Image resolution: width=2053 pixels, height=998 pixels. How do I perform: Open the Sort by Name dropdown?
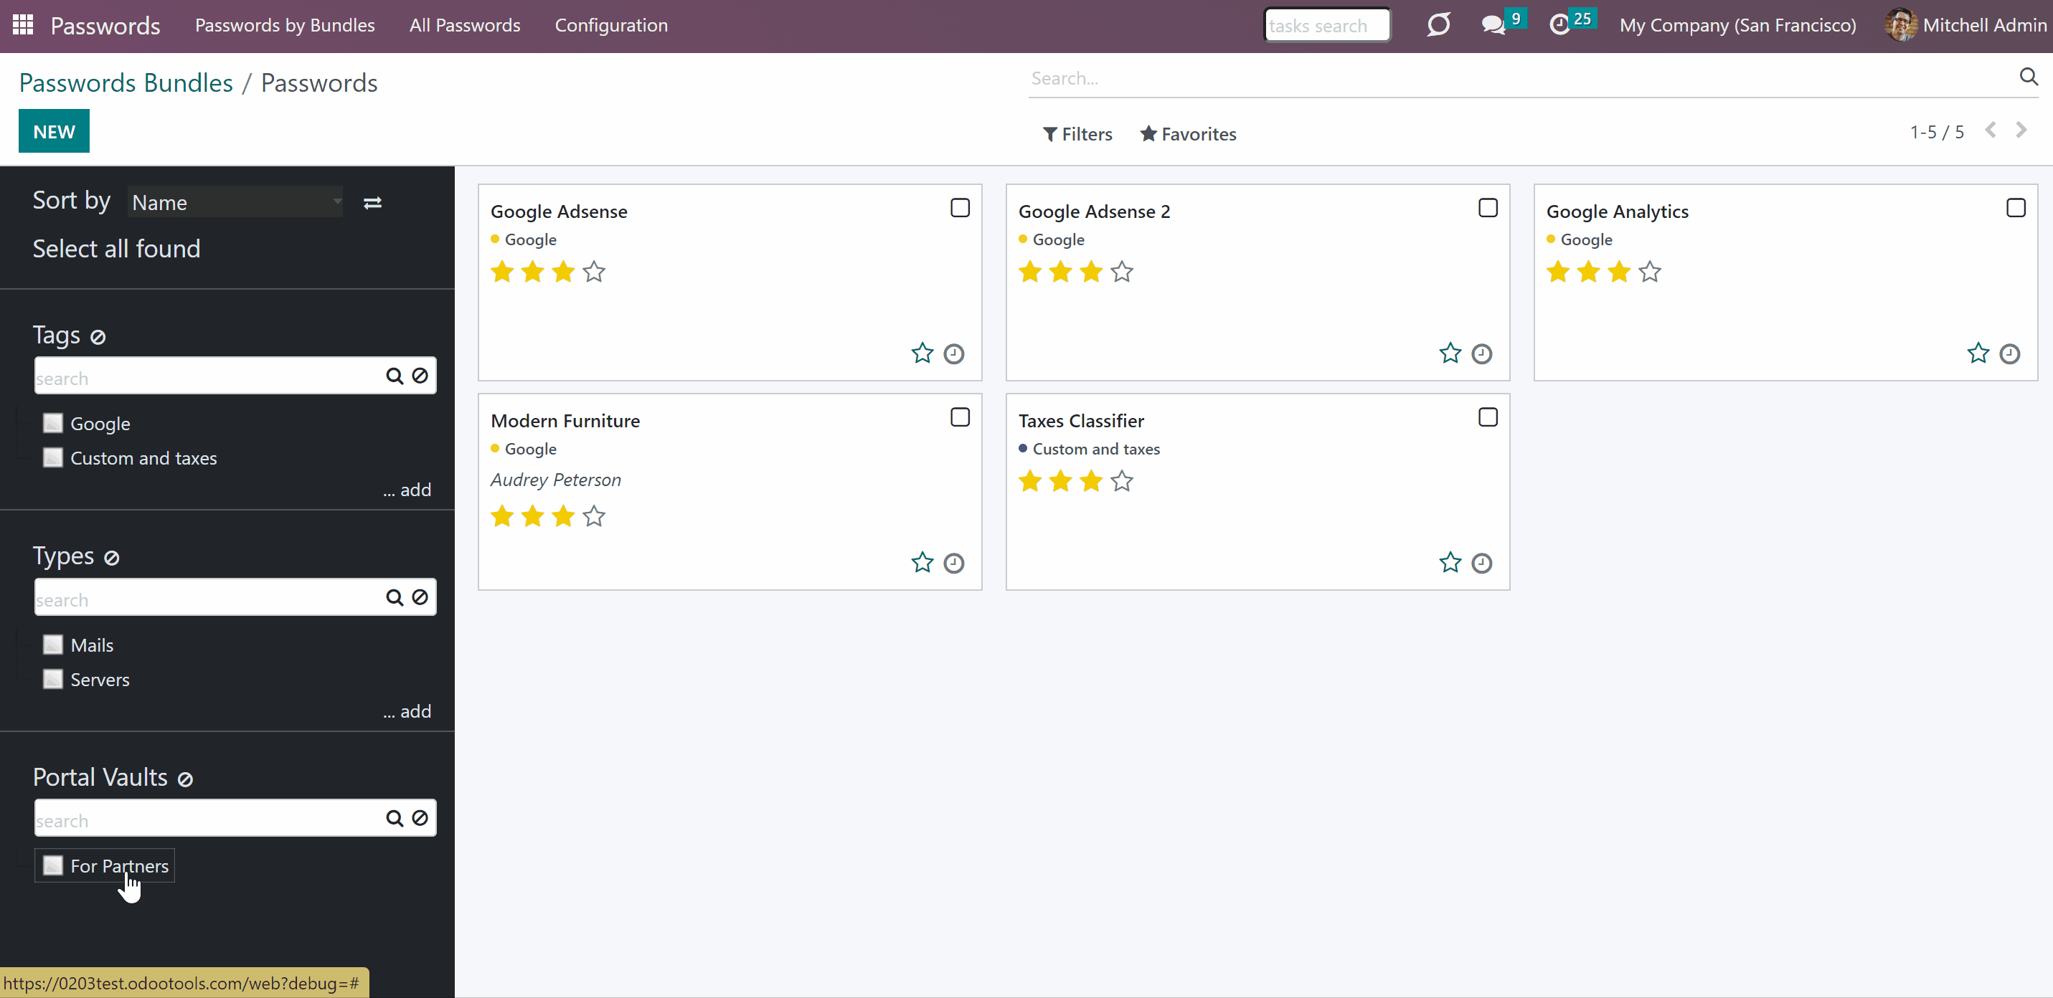pyautogui.click(x=236, y=202)
